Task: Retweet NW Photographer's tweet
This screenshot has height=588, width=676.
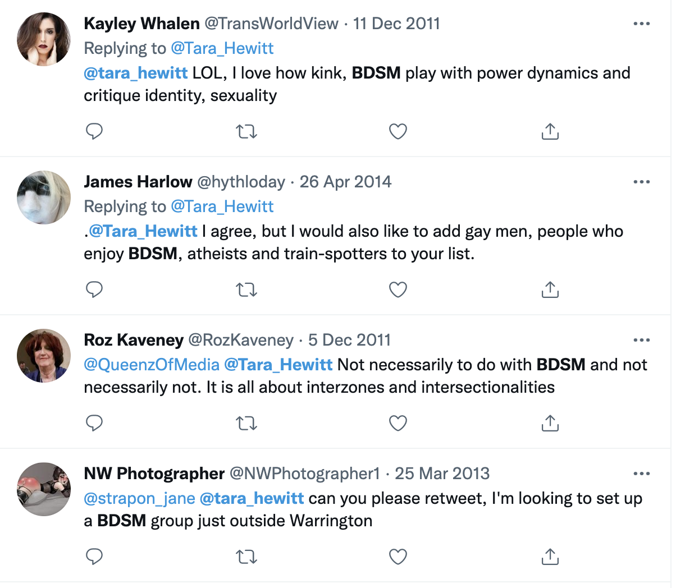Action: [x=246, y=557]
